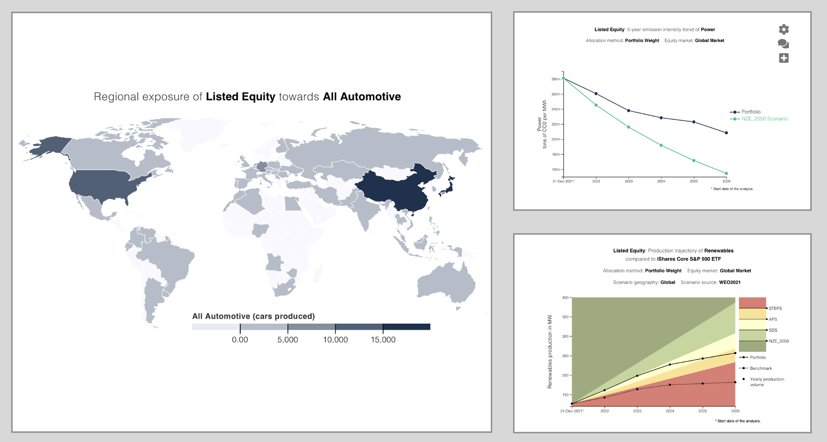Click Portfolio 2023 point in emission chart
Viewport: 827px width, 442px height.
pyautogui.click(x=629, y=111)
